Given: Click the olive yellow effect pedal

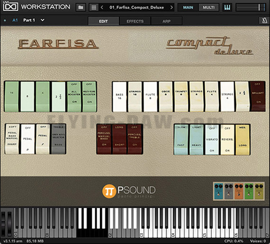Looking at the screenshot, I should tap(259, 191).
